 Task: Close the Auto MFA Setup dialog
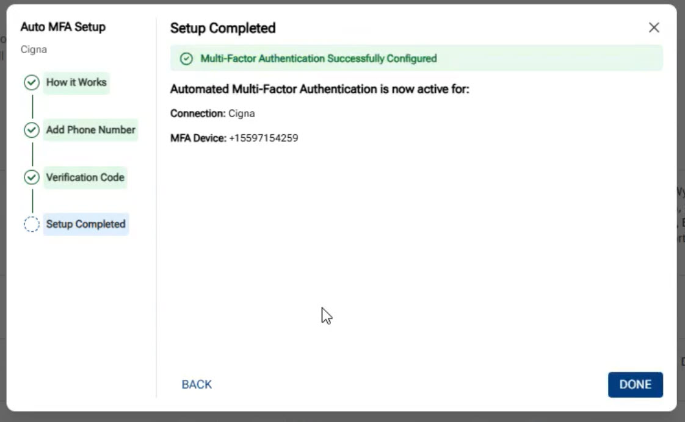654,27
